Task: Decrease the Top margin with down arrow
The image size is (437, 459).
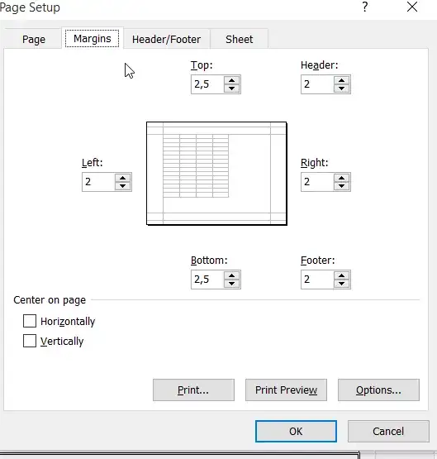Action: coord(232,88)
